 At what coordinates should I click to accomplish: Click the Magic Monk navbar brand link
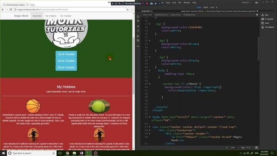coord(21,16)
